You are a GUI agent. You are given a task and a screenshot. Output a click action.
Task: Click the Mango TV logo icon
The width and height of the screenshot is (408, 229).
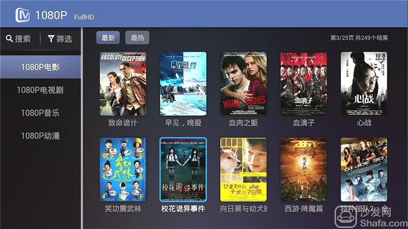pos(22,15)
